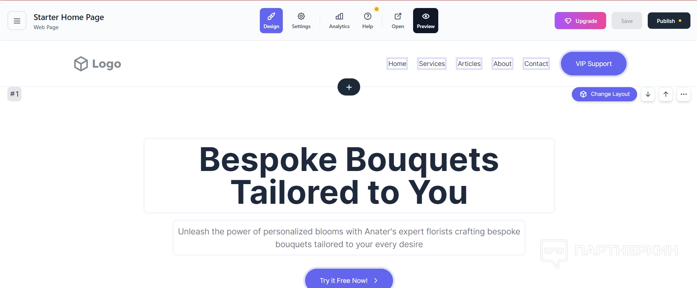Open the Change Layout selector
This screenshot has height=288, width=697.
[x=604, y=94]
